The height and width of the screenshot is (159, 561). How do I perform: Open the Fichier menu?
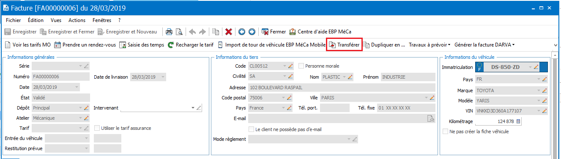tap(14, 20)
